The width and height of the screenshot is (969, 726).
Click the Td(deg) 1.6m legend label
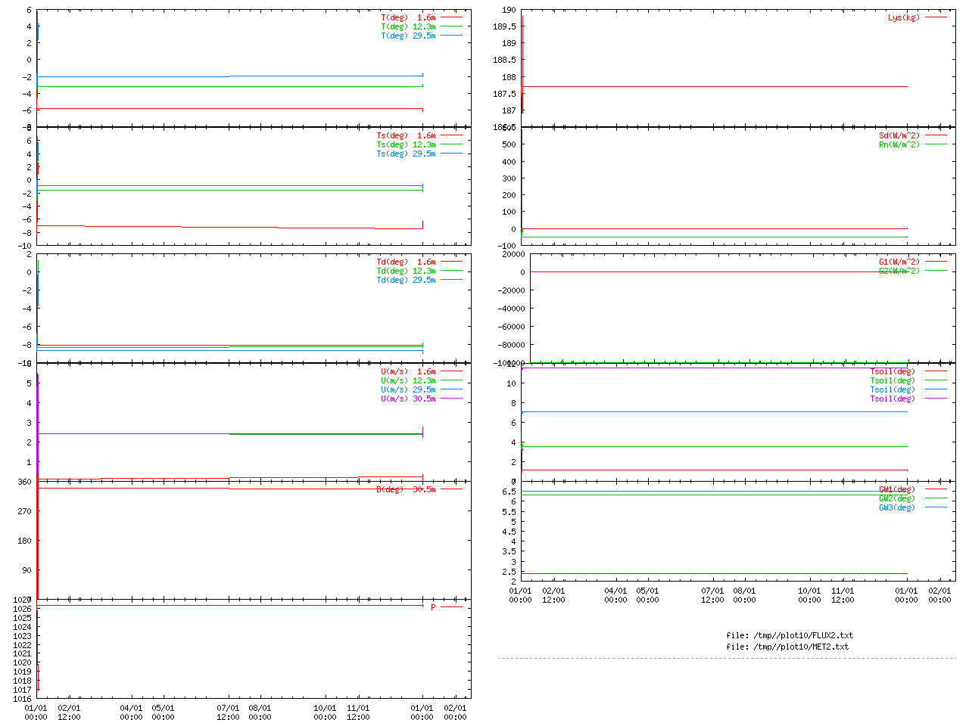406,262
